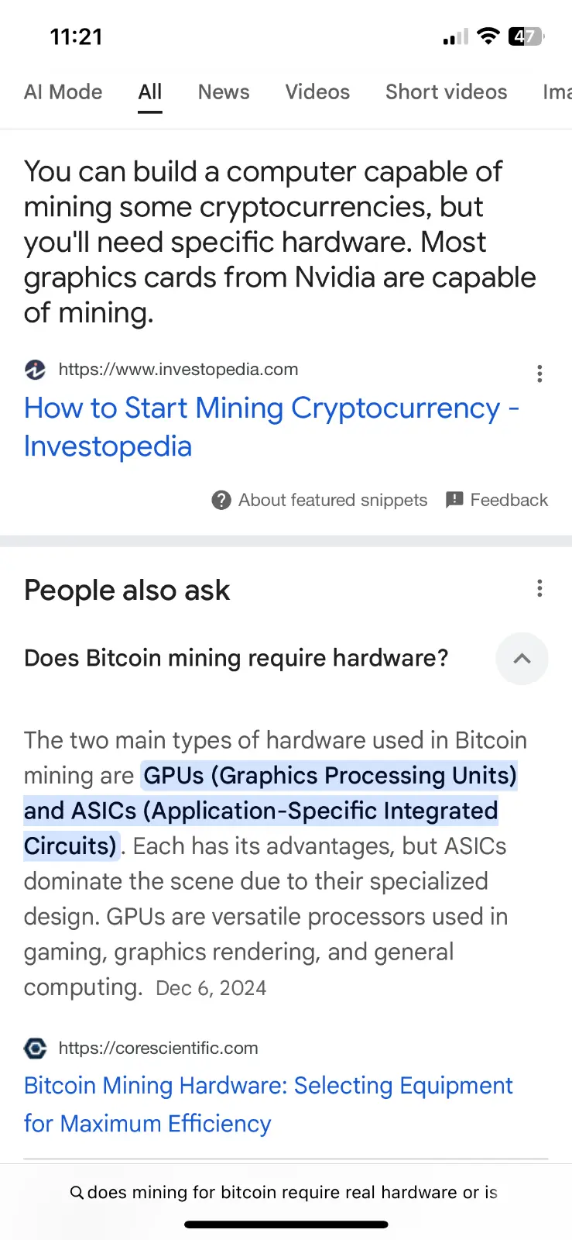The image size is (572, 1240).
Task: Tap the question mark help icon
Action: pyautogui.click(x=221, y=501)
